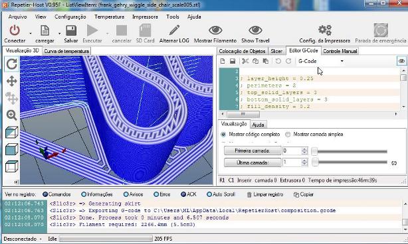Click the 3D view collapse arrow
Viewport: 408px width, 244px height.
click(15, 182)
